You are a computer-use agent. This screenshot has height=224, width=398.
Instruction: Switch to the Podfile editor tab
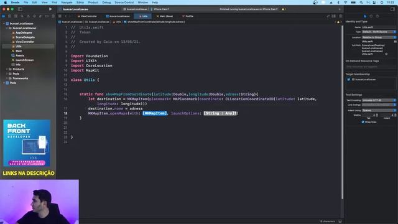tap(188, 16)
